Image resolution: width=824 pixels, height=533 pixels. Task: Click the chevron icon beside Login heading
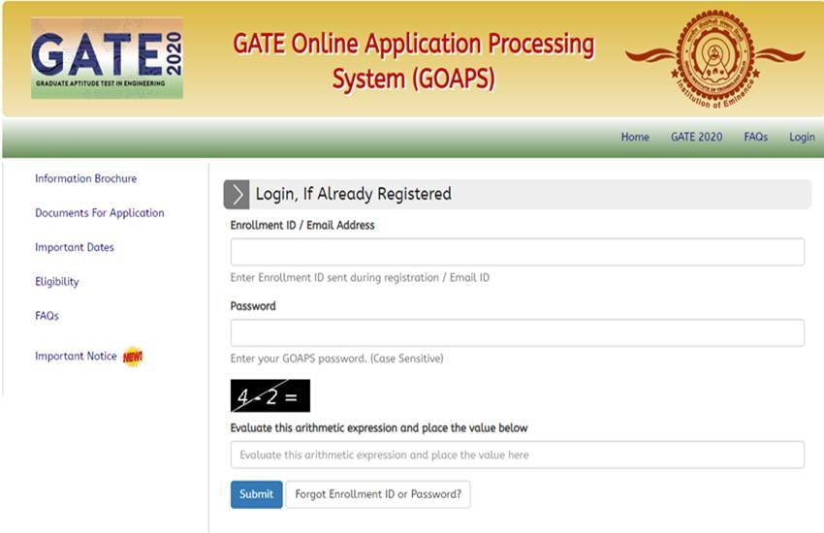pos(237,194)
